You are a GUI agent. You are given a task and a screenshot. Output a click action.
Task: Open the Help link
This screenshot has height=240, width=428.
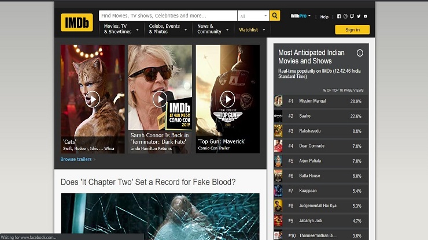(x=324, y=17)
